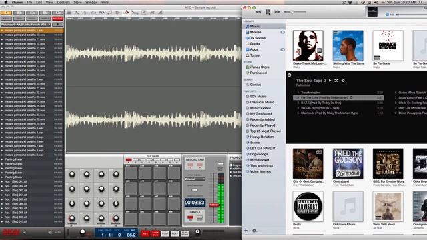Screen dimensions: 427x240
Task: Click the Spotlight search icon in menu bar
Action: [421, 3]
